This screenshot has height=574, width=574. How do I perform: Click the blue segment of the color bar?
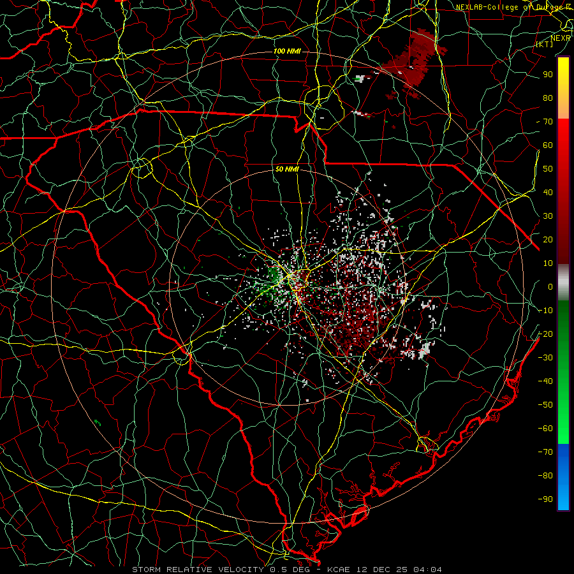(563, 477)
